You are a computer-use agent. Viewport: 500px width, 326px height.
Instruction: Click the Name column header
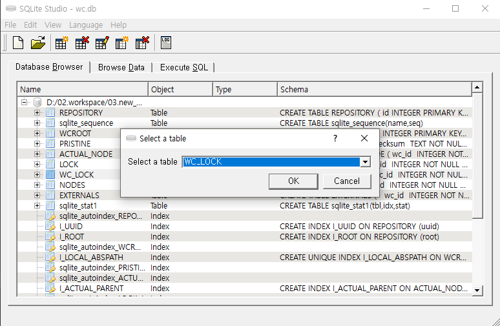83,89
